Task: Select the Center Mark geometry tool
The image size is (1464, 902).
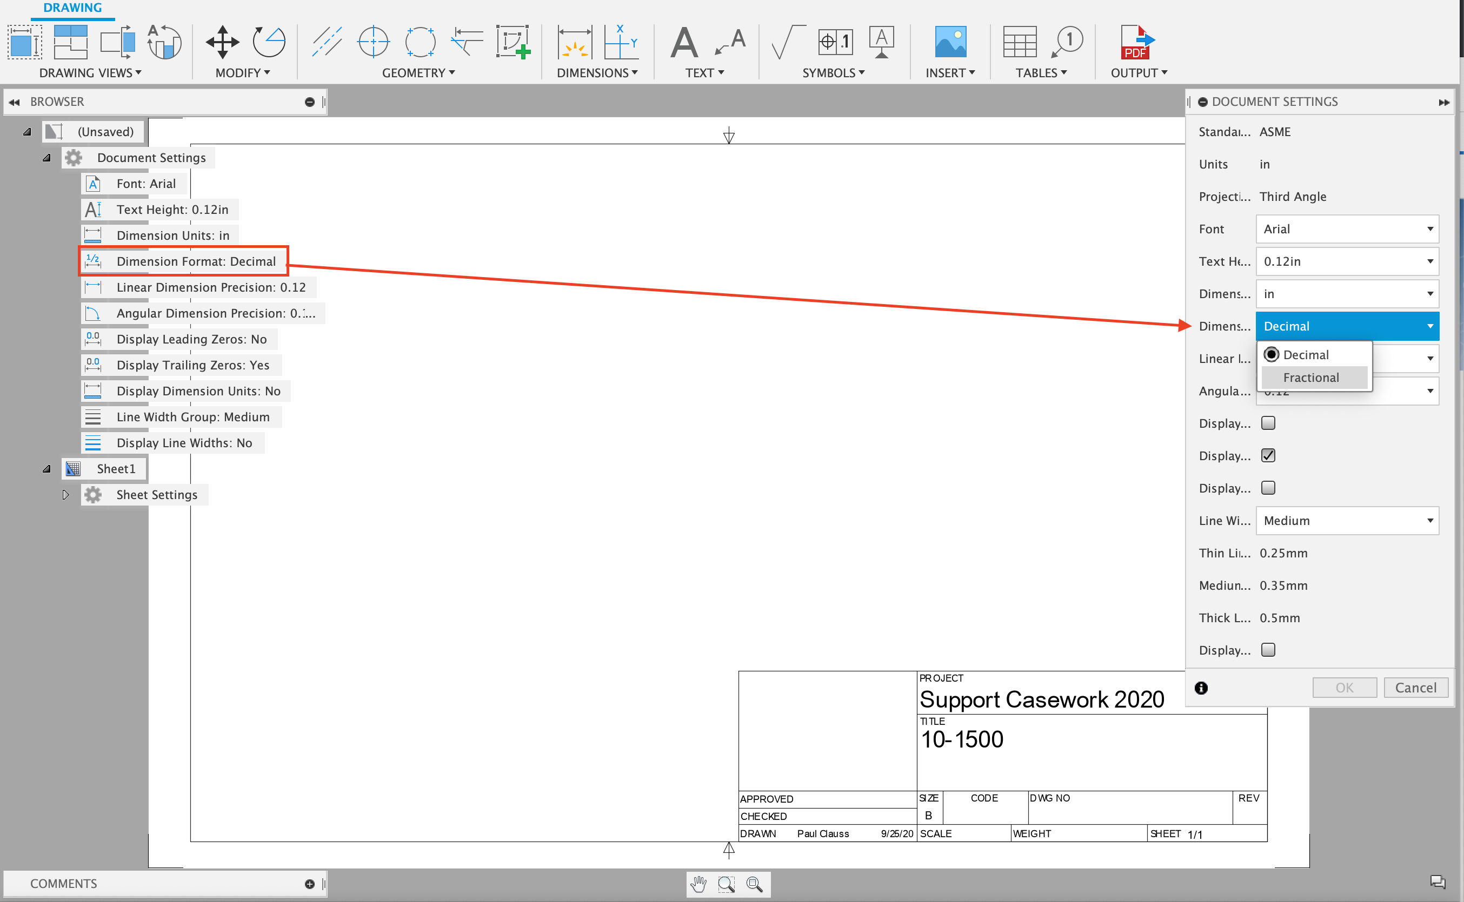Action: [x=373, y=42]
